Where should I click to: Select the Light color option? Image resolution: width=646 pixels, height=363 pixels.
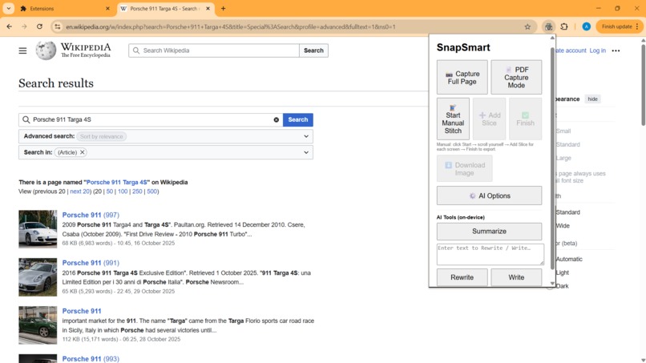point(563,272)
